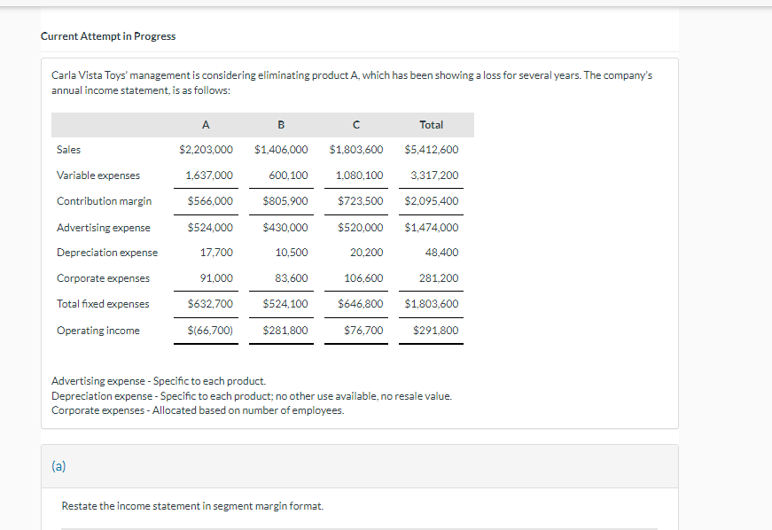Select the Advertising expense row label

click(x=104, y=228)
